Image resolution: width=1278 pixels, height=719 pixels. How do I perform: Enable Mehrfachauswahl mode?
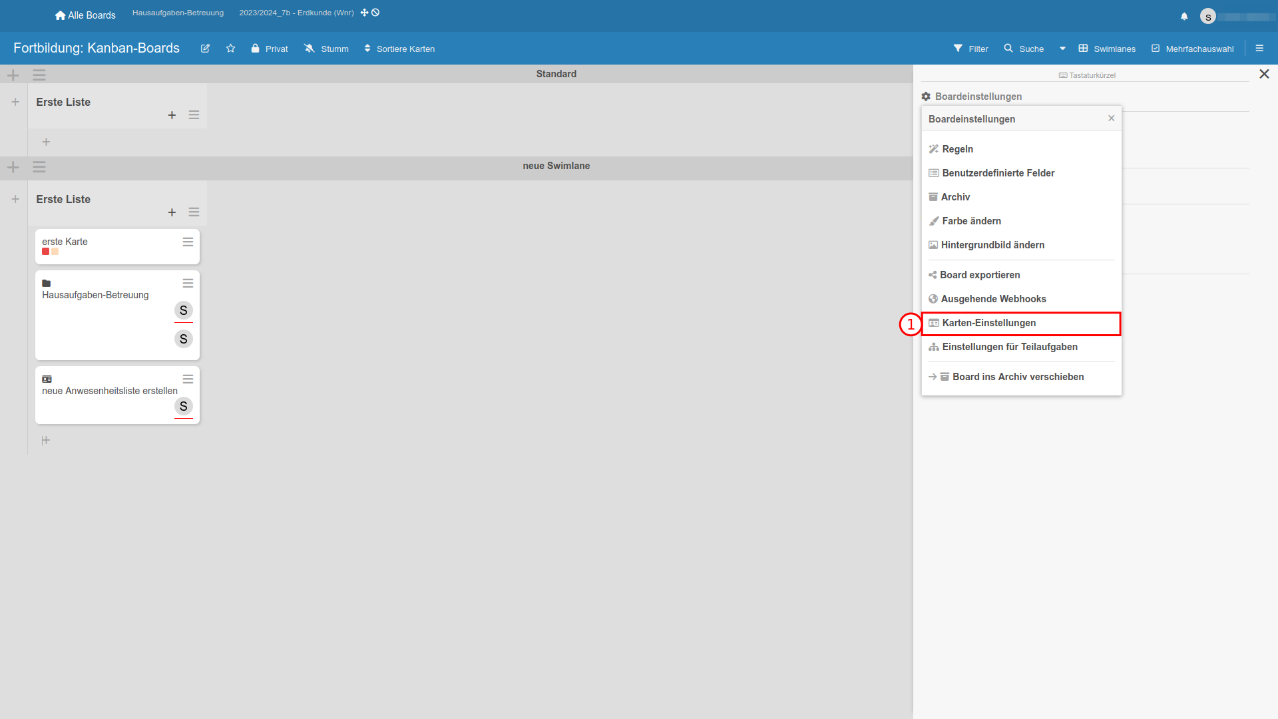1192,49
